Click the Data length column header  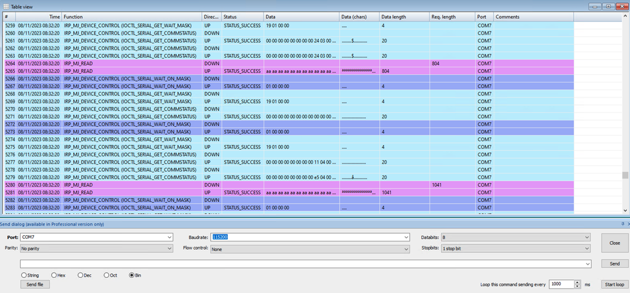click(403, 16)
